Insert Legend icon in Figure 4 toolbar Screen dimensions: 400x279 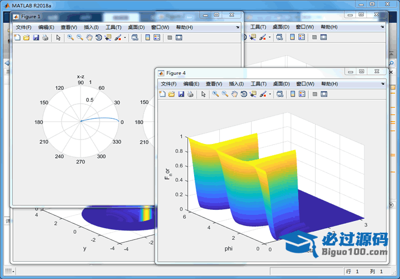click(302, 94)
